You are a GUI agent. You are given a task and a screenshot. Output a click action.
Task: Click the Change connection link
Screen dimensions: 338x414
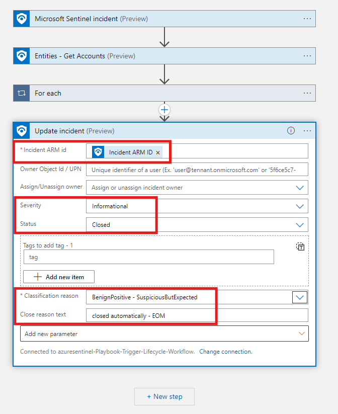click(x=225, y=352)
